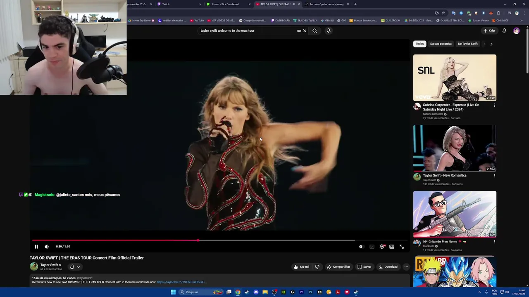Open options menu for the Sabrina Carpenter video
The width and height of the screenshot is (529, 297).
[494, 105]
